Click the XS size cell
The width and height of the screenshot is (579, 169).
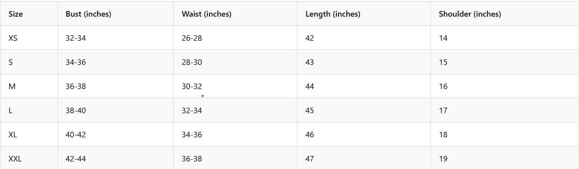click(13, 38)
